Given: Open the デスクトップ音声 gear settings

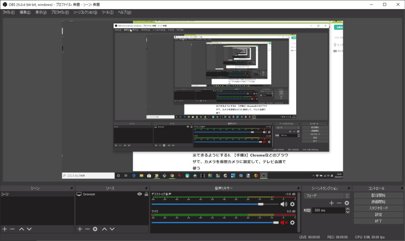Looking at the screenshot, I should (x=292, y=204).
